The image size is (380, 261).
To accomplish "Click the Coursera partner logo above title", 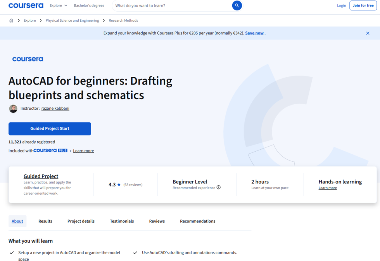I will [x=28, y=59].
